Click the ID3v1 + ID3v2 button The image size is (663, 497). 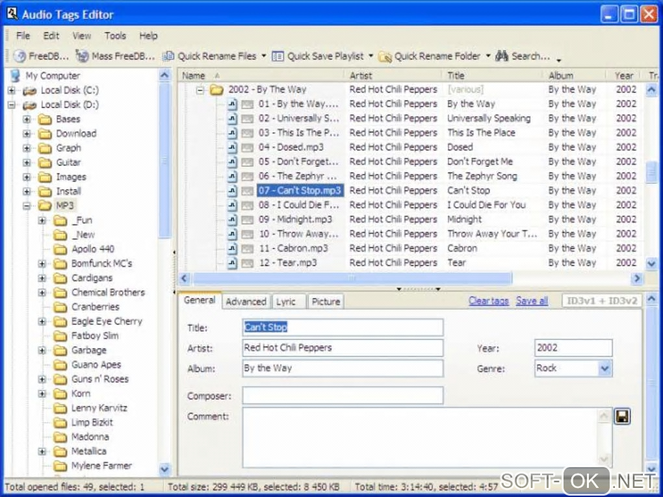(601, 301)
